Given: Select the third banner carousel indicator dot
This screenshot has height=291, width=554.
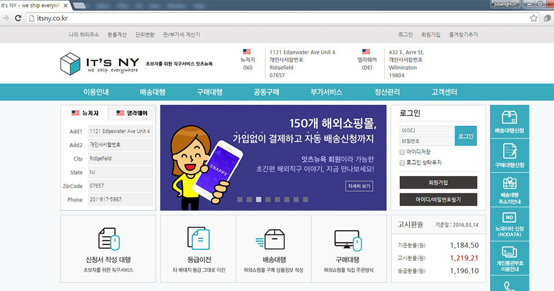Looking at the screenshot, I should click(x=259, y=199).
